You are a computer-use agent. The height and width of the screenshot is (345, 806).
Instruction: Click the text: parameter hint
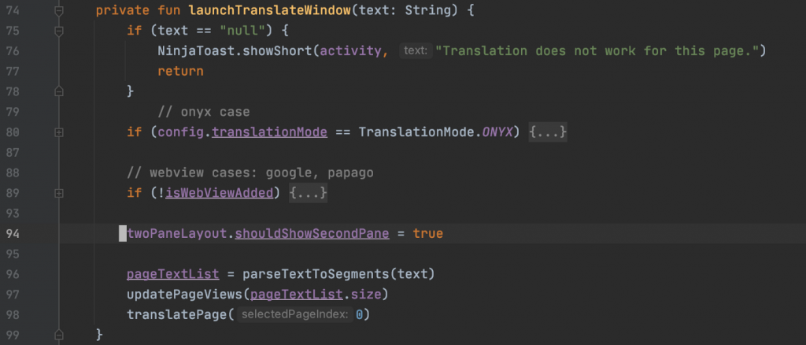[x=416, y=51]
